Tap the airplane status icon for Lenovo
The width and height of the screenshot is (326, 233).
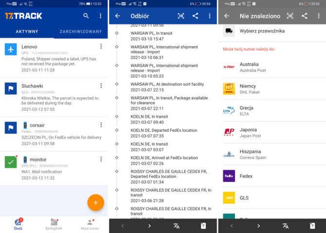coord(11,49)
